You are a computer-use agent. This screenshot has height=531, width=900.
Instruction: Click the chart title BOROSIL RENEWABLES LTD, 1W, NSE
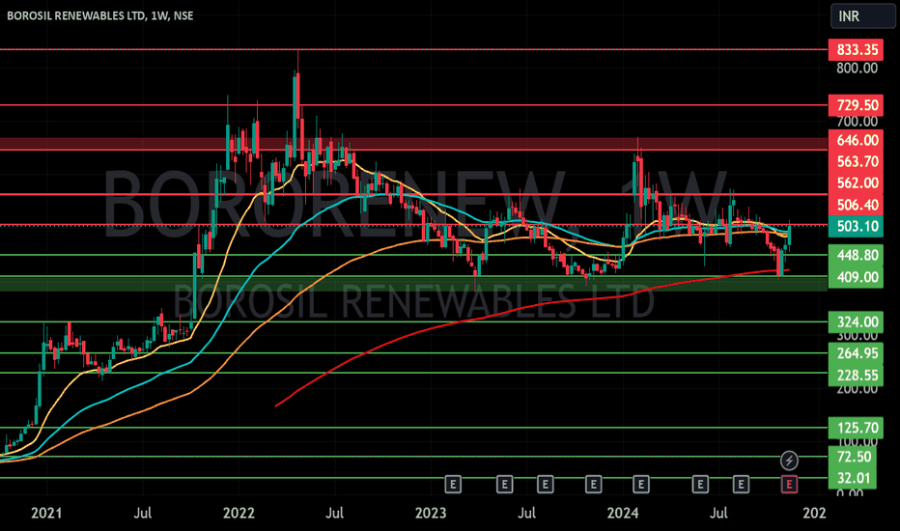pyautogui.click(x=99, y=16)
